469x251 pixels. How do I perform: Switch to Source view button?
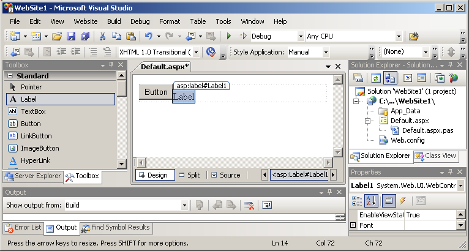pyautogui.click(x=225, y=175)
